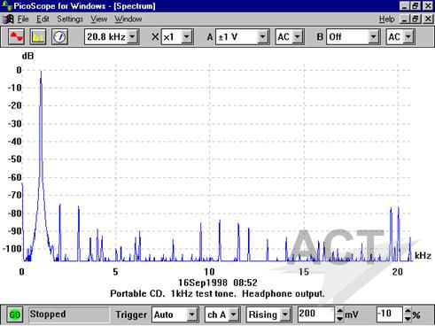
Task: Open the channel B Off range dropdown
Action: [373, 37]
